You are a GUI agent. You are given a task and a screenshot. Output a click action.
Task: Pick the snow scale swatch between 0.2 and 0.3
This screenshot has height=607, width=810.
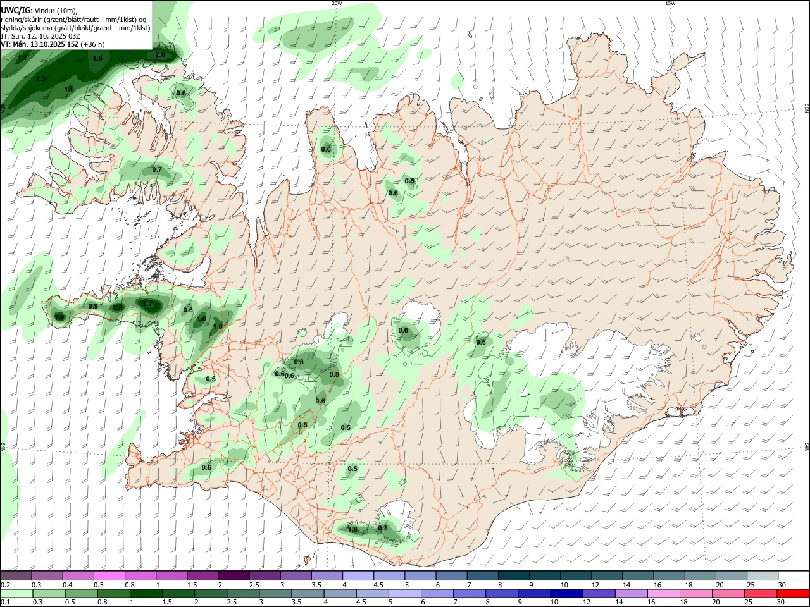click(16, 576)
